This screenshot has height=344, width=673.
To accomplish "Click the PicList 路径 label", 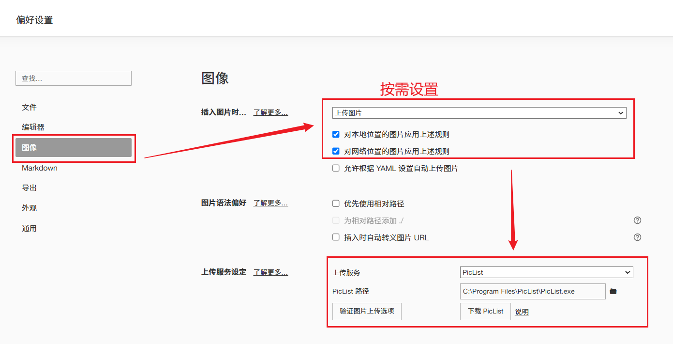I will [x=351, y=291].
